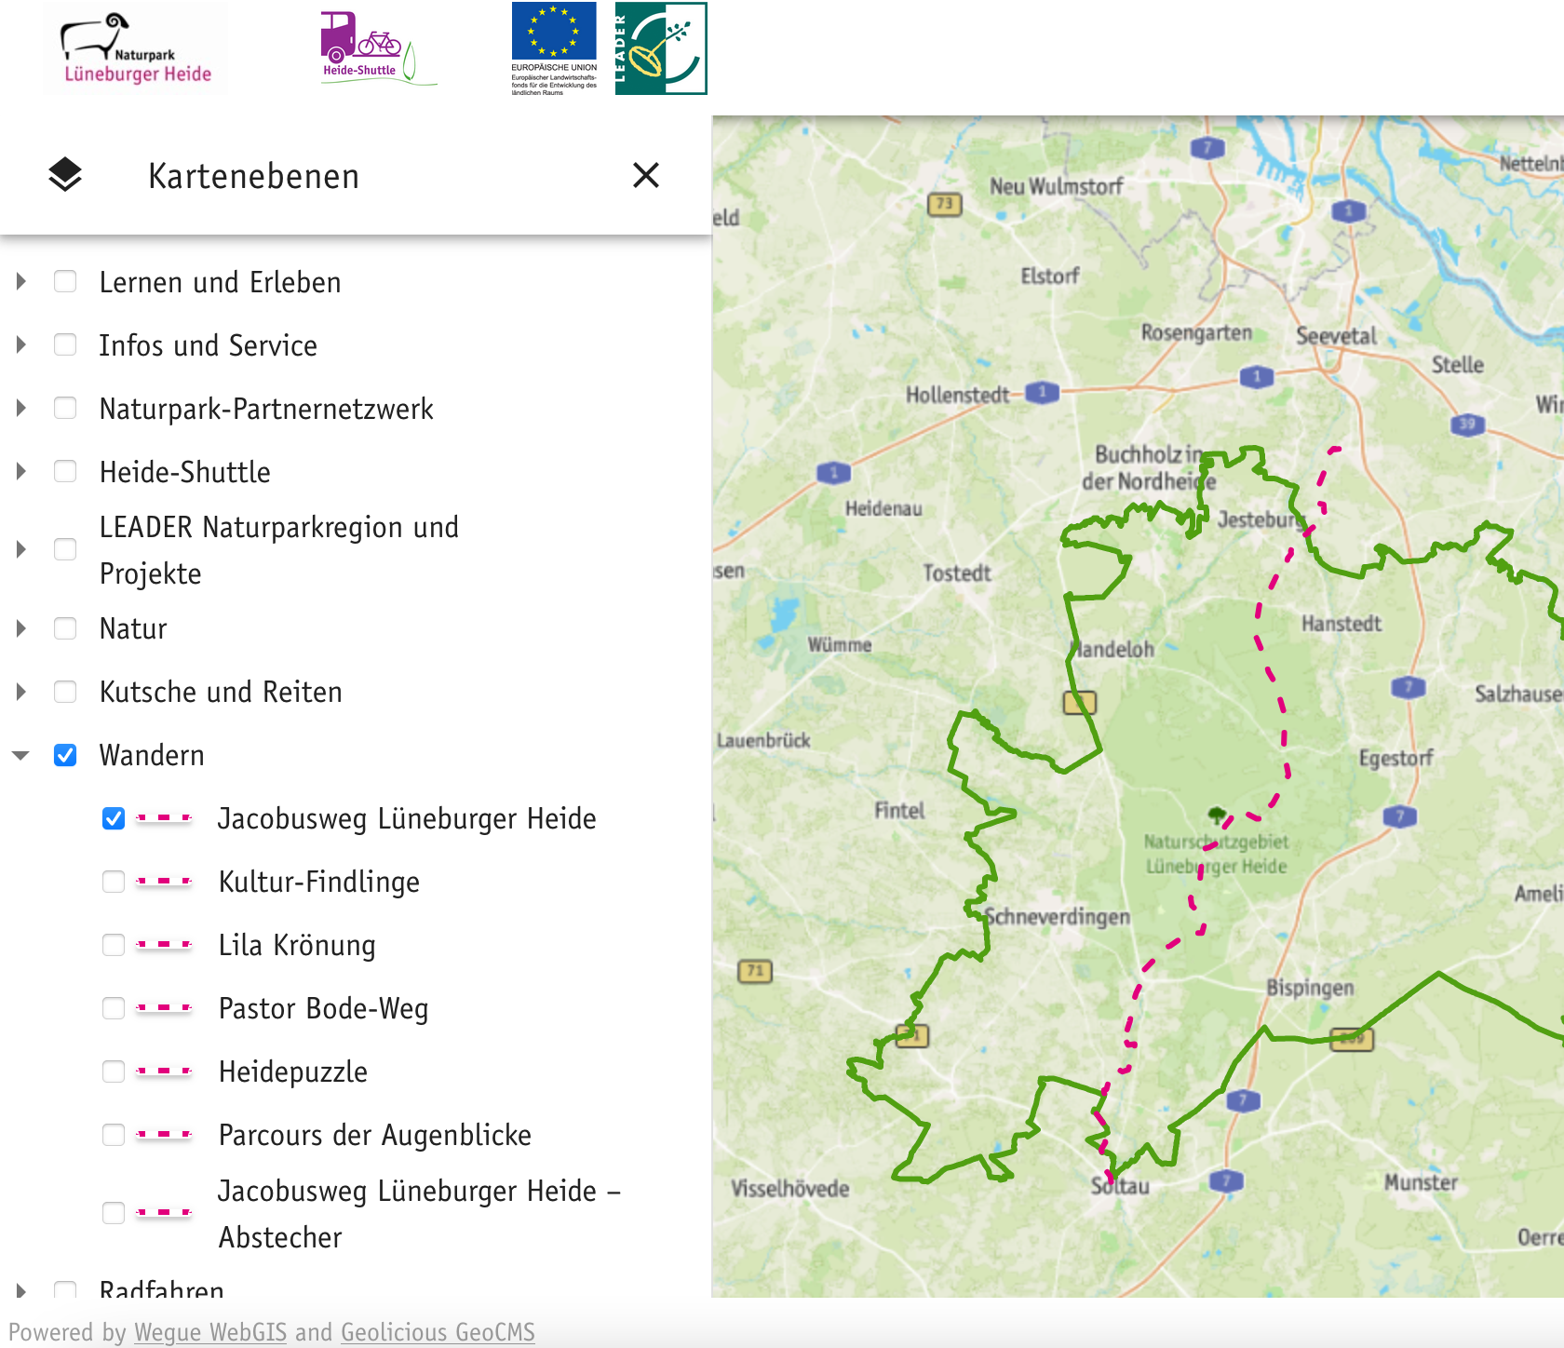The image size is (1564, 1348).
Task: Open the Wegue WebGIS link
Action: pos(210,1332)
